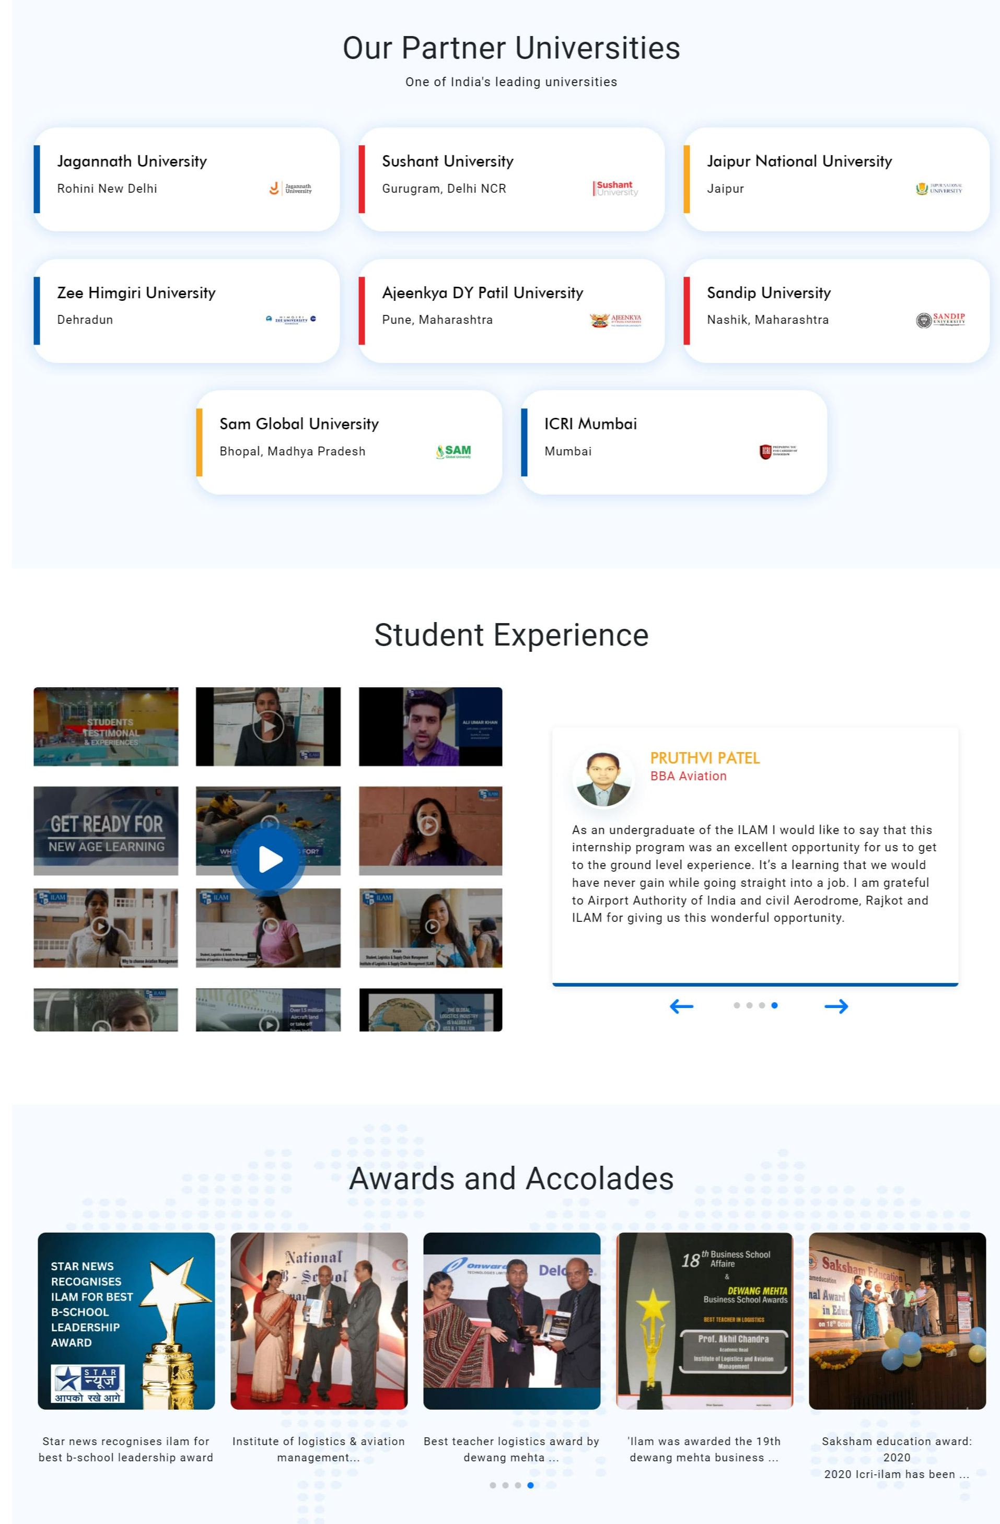Open Ali Umar Khan video thumbnail

pyautogui.click(x=431, y=727)
